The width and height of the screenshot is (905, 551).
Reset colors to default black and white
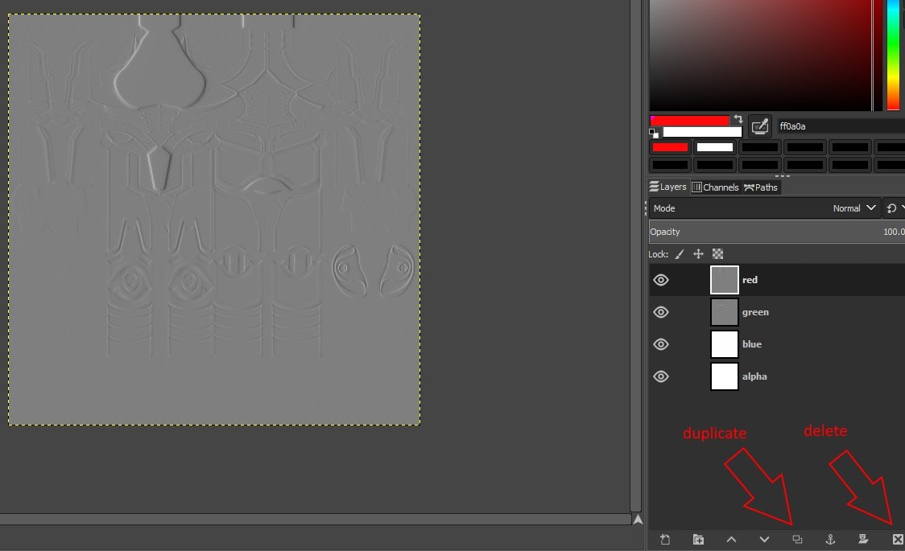653,134
